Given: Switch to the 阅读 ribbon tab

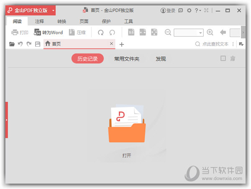Looking at the screenshot, I should (17, 21).
